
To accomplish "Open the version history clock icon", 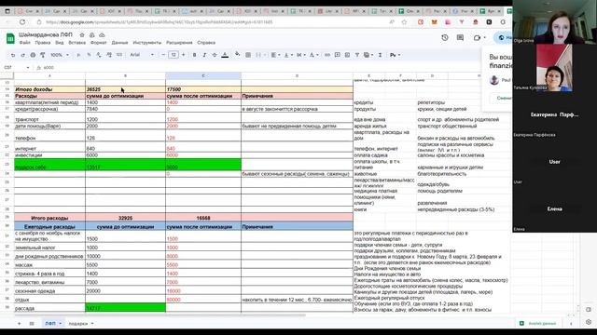I will tap(445, 37).
